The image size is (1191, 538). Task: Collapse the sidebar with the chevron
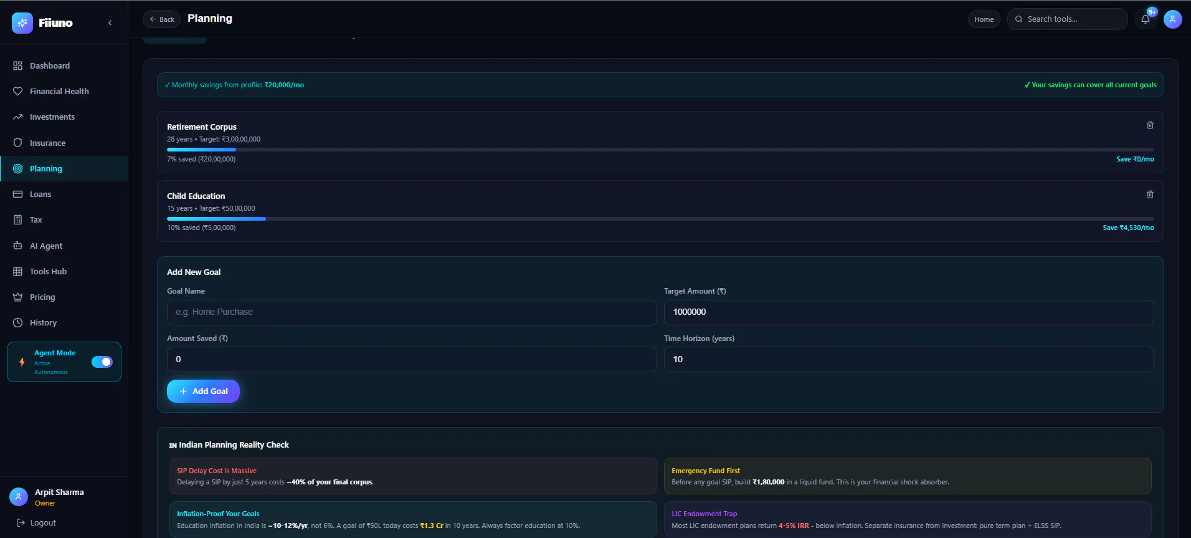coord(110,23)
